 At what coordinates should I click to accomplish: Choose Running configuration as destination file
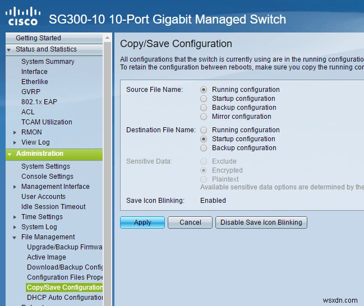(204, 130)
